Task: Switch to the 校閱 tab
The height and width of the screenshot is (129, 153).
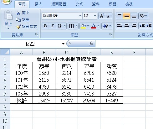Action: click(x=112, y=4)
